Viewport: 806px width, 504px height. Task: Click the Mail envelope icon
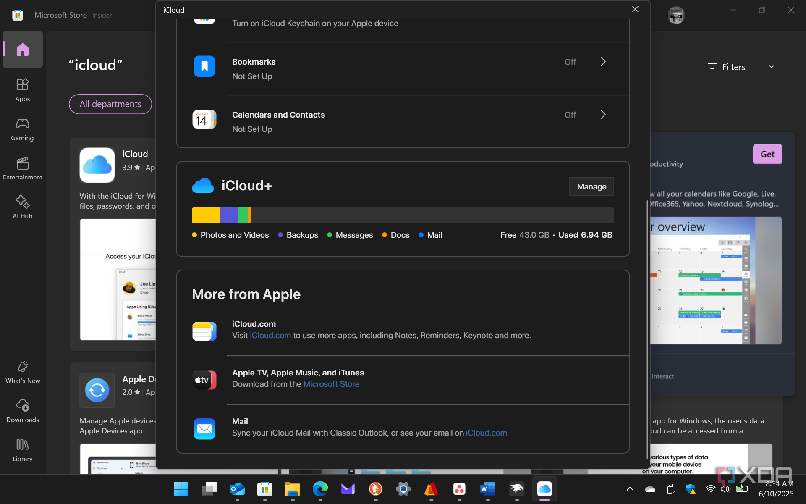pos(204,429)
